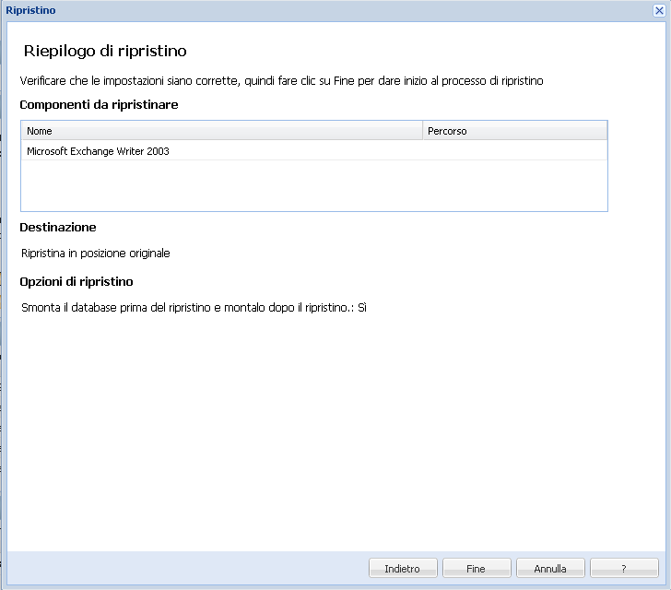Viewport: 671px width, 590px height.
Task: Click the 'Riepilogo di ripristino' heading
Action: pyautogui.click(x=105, y=51)
